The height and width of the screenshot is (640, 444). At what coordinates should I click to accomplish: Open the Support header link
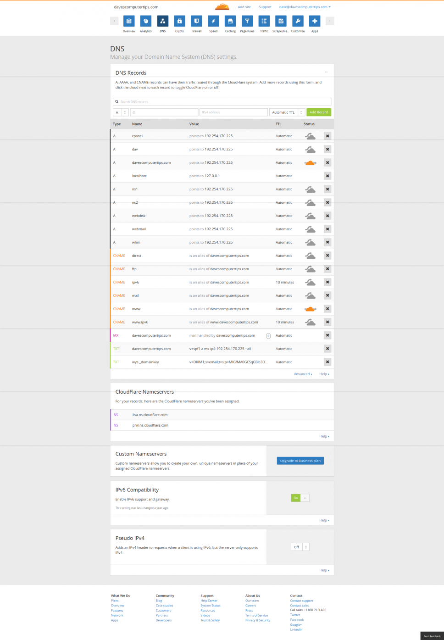[x=265, y=7]
